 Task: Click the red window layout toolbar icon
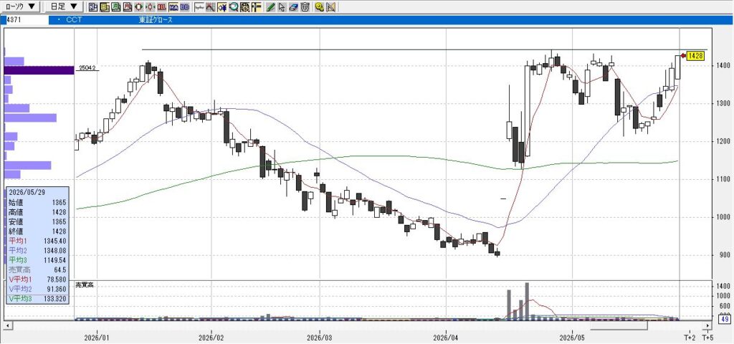pos(128,7)
